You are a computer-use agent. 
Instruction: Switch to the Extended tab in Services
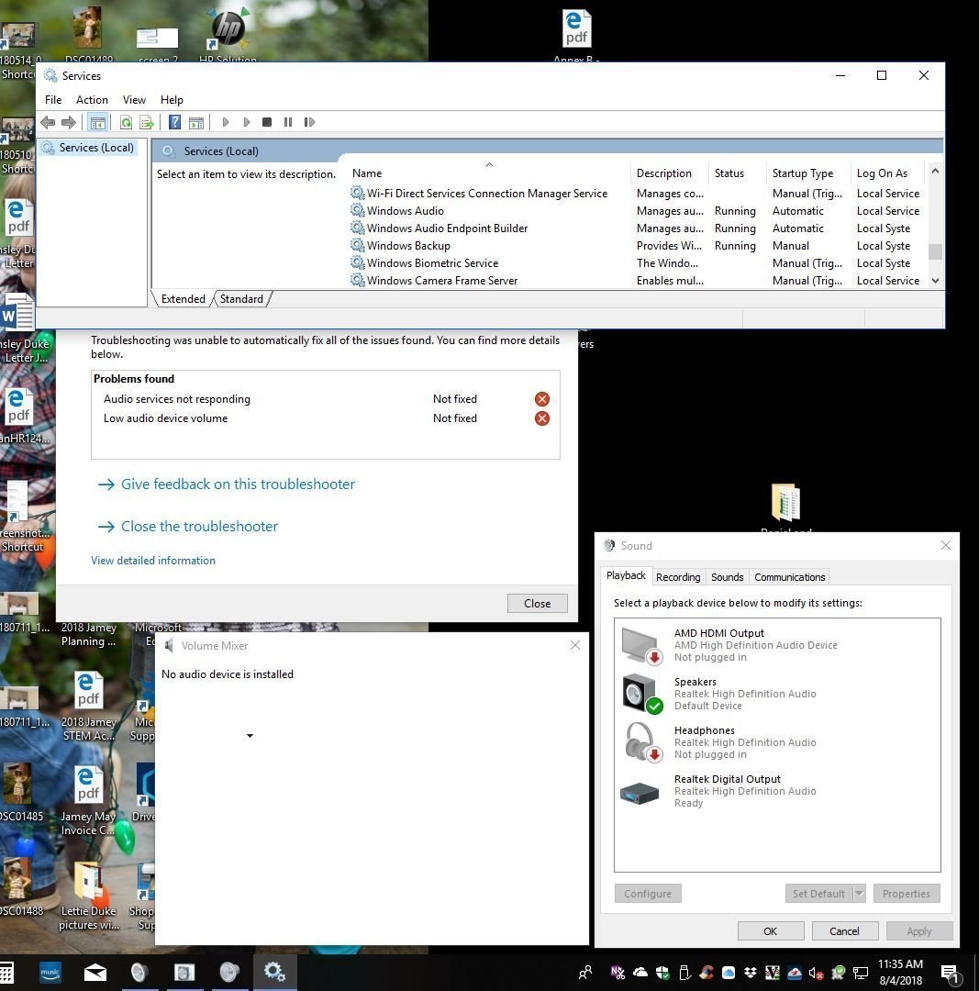183,299
